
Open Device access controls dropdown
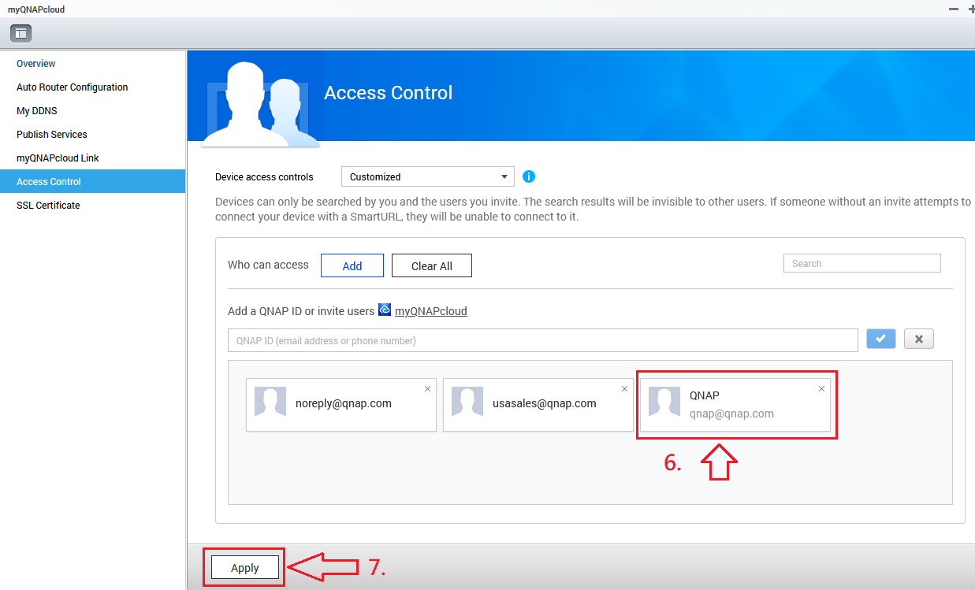coord(427,176)
